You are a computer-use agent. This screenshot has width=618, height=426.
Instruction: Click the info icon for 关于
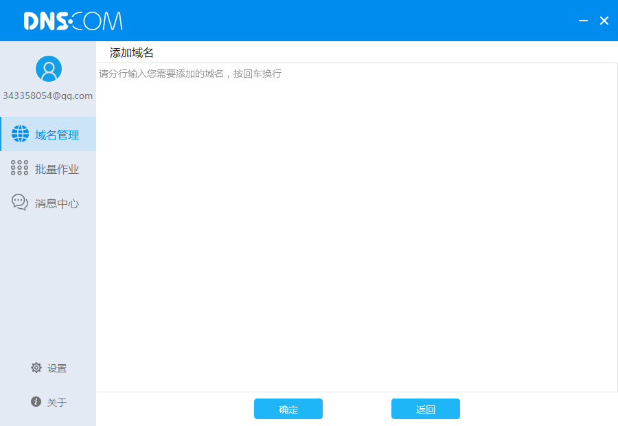click(36, 401)
